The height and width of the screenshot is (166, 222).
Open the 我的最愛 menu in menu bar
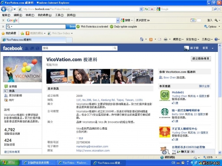point(45,15)
